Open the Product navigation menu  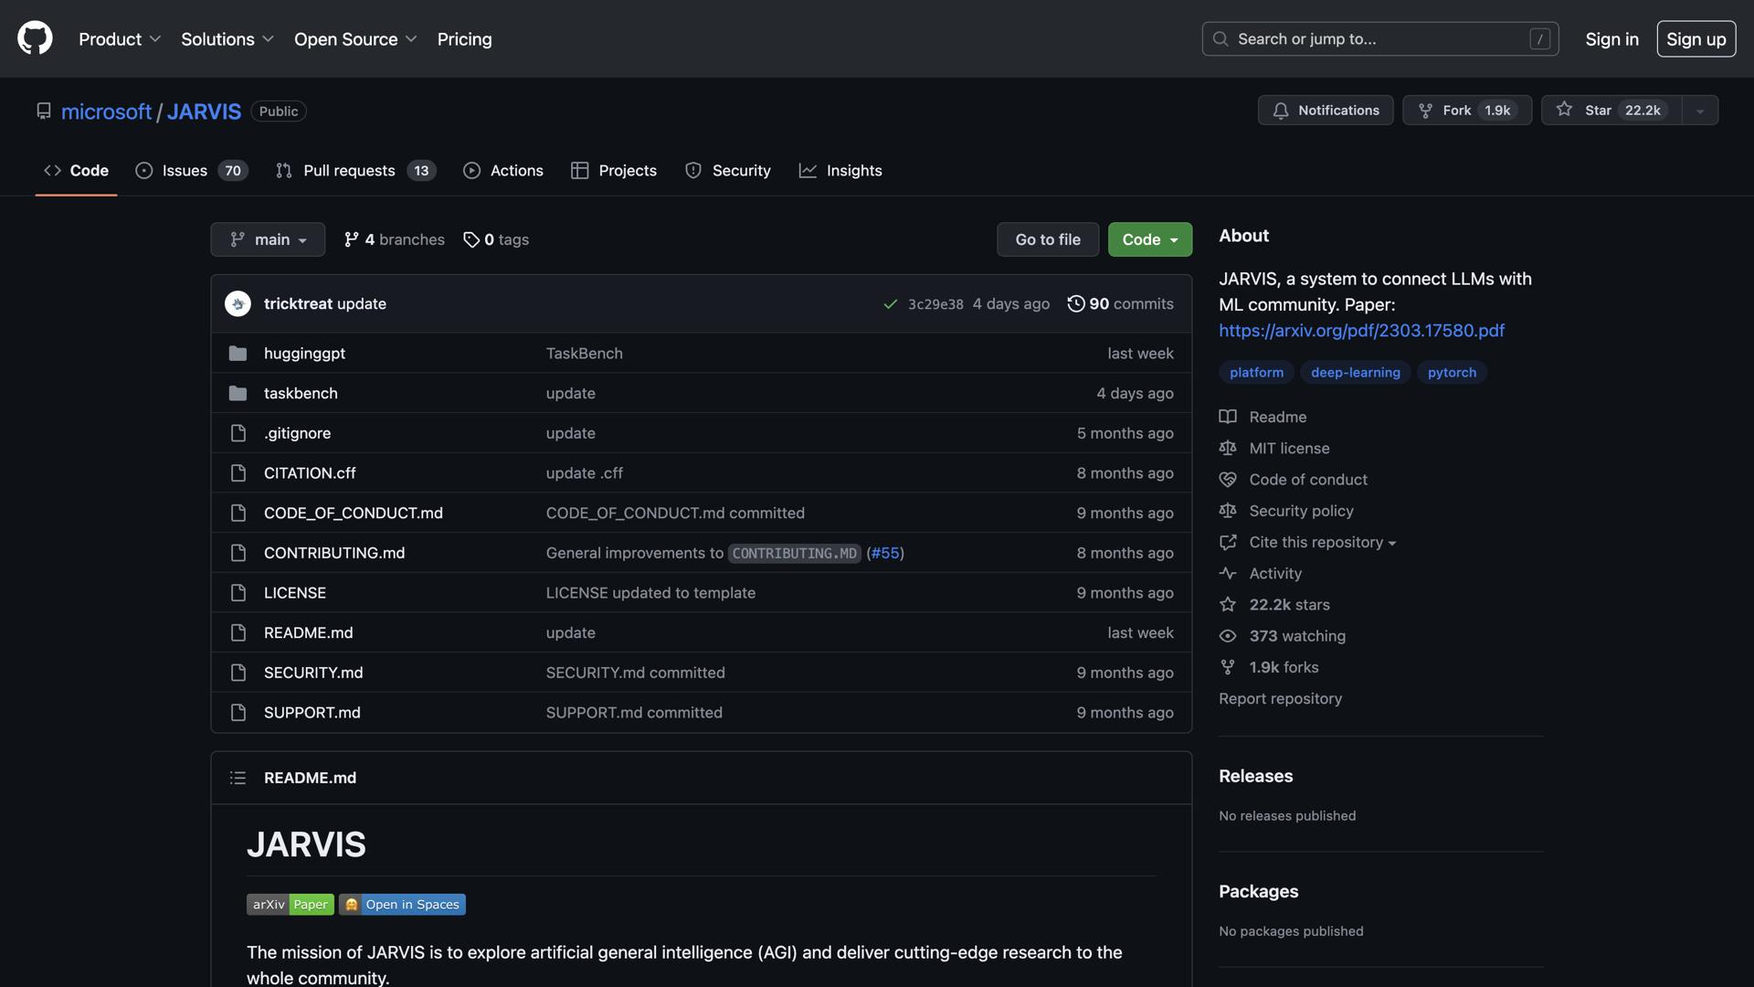coord(119,38)
